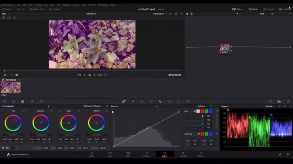Open the Parade scope type dropdown
The image size is (293, 164).
[x=270, y=106]
